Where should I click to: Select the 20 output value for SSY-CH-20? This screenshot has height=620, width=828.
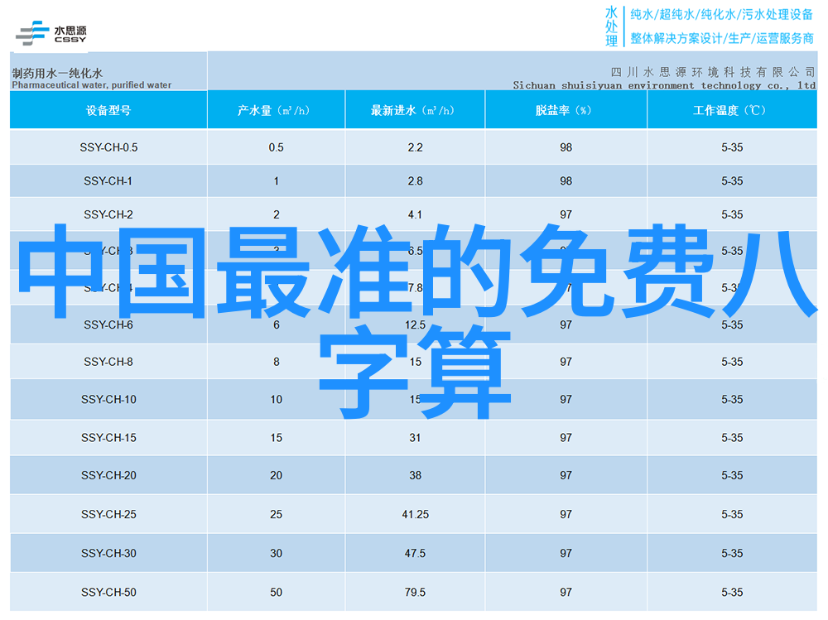click(277, 475)
